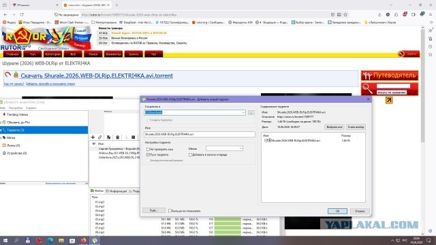
Task: Open the 'Файл' menu in uTorrent
Action: pos(3,108)
